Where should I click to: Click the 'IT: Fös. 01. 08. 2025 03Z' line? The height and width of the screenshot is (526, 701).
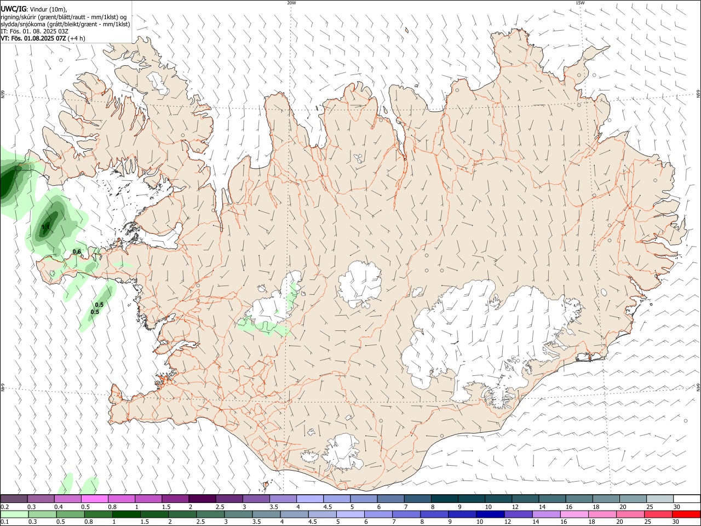tap(35, 31)
